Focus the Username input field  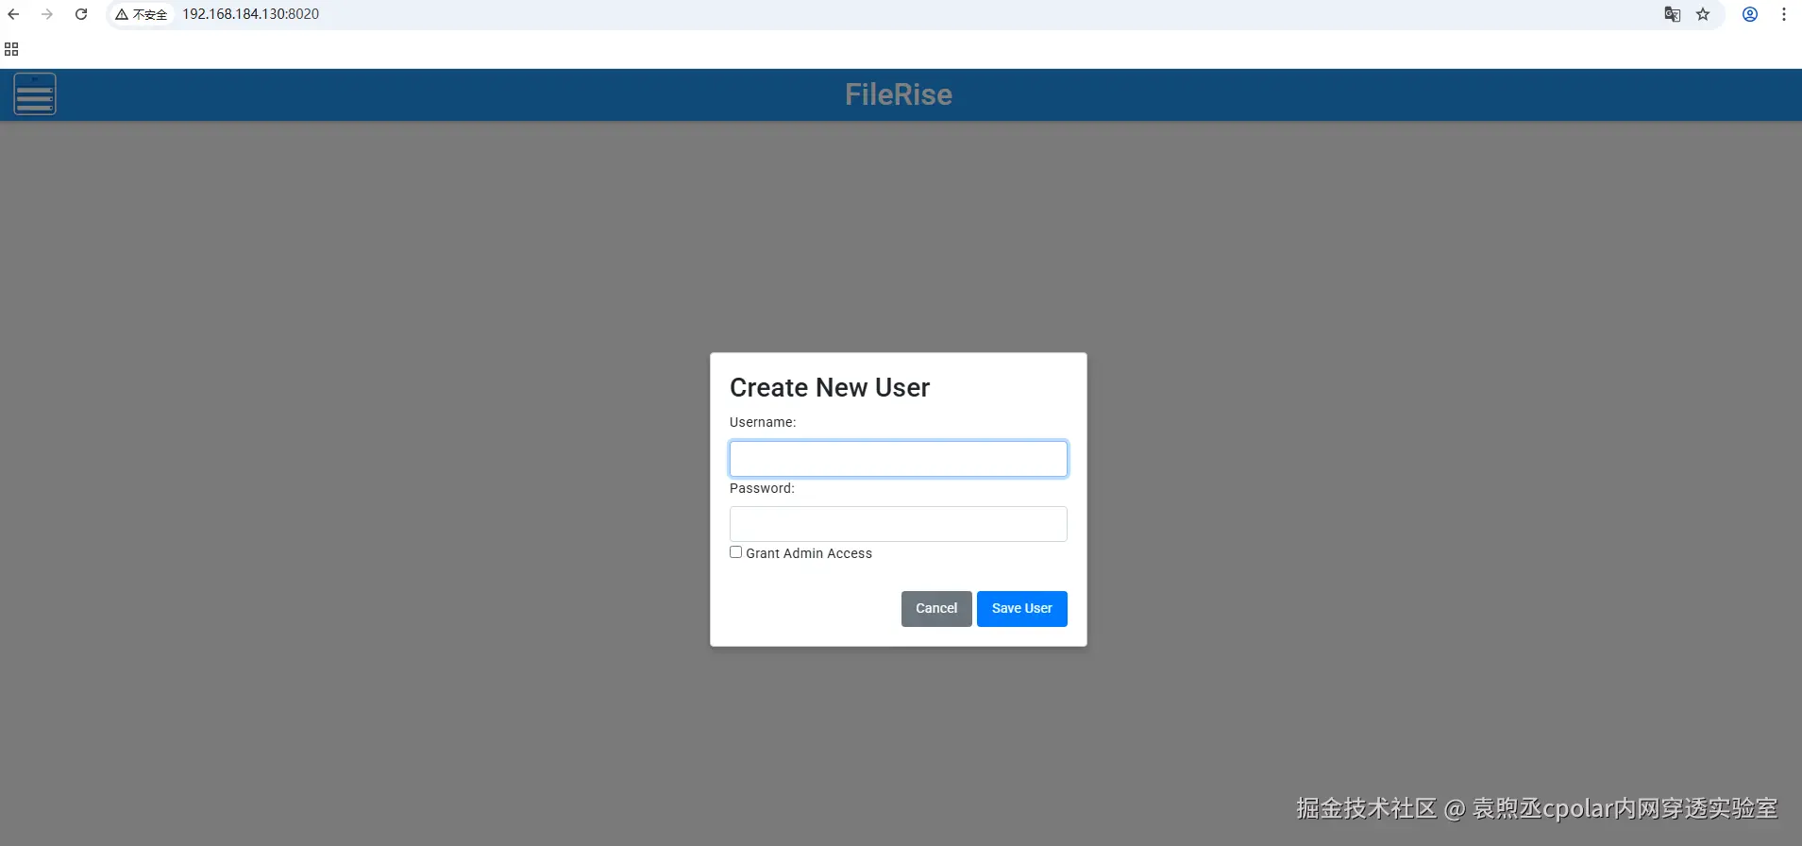899,459
